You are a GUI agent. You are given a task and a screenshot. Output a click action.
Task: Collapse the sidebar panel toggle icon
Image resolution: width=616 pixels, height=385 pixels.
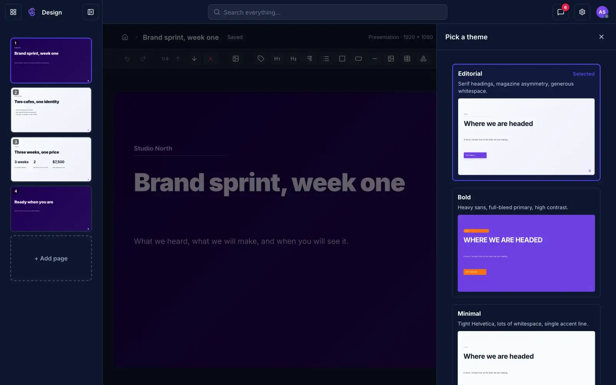[90, 12]
